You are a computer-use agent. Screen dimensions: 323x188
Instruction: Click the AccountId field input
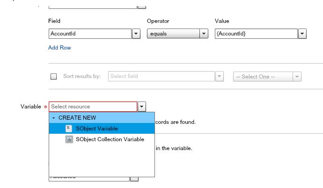90,34
